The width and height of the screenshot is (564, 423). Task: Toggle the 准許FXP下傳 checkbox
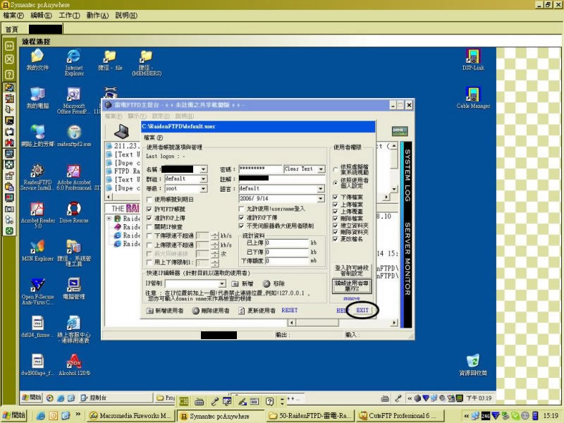pyautogui.click(x=241, y=218)
